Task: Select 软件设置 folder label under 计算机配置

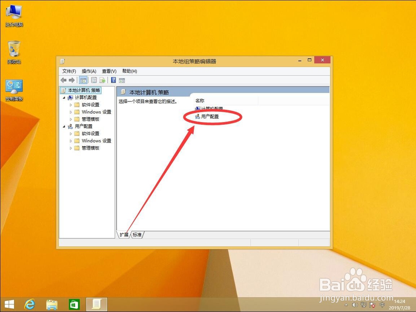Action: coord(90,105)
